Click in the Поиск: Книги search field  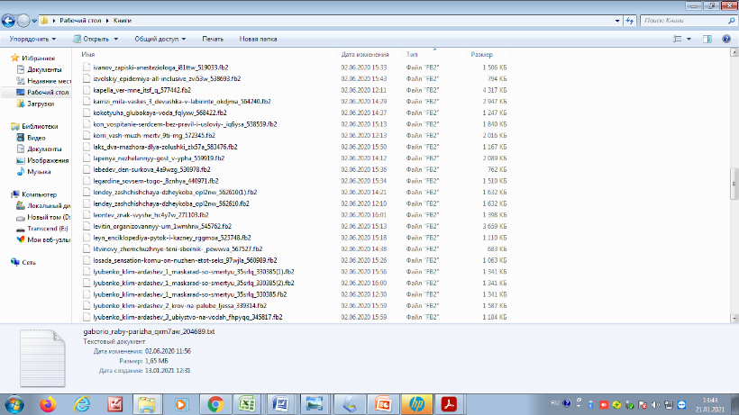click(676, 19)
